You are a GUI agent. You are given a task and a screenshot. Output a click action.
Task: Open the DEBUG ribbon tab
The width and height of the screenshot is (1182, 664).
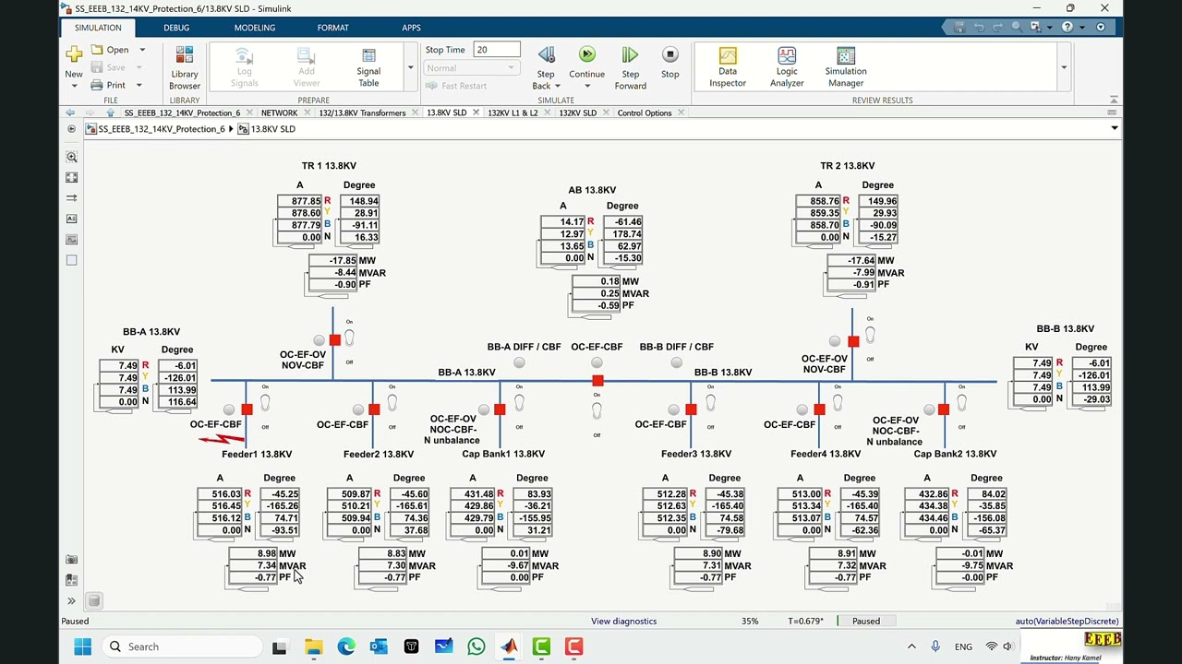click(x=176, y=28)
